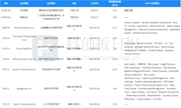The height and width of the screenshot is (108, 181).
Task: Select company Helix Acquisition Corp II-A
Action: pyautogui.click(x=24, y=59)
